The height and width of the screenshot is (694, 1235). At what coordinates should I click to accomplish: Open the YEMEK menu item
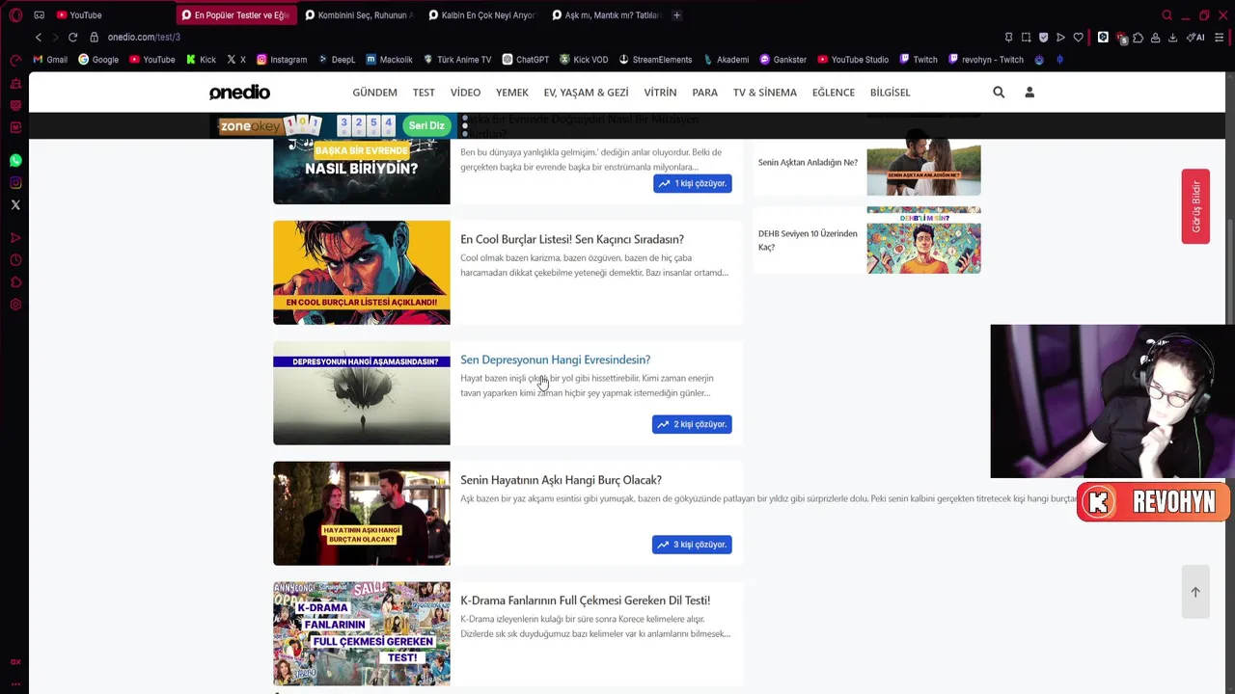(x=512, y=93)
